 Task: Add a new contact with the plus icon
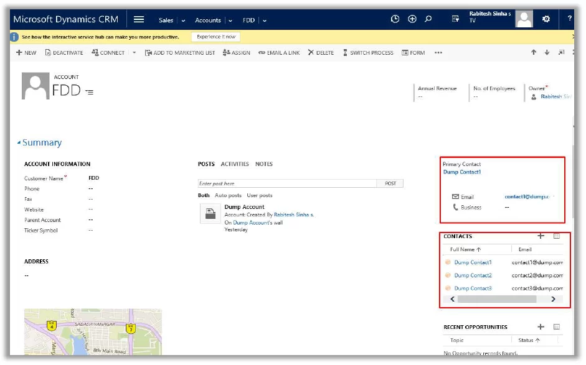[x=541, y=236]
